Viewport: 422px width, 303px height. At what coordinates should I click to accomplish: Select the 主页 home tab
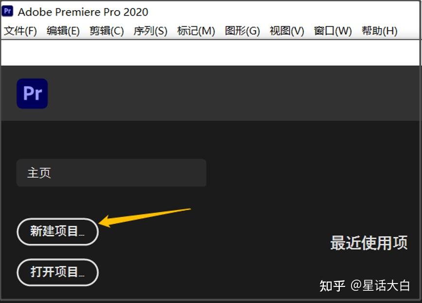click(x=111, y=173)
